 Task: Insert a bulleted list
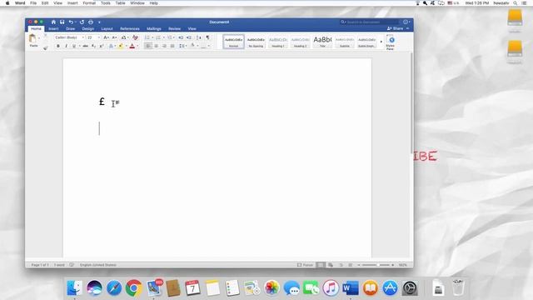[x=147, y=37]
